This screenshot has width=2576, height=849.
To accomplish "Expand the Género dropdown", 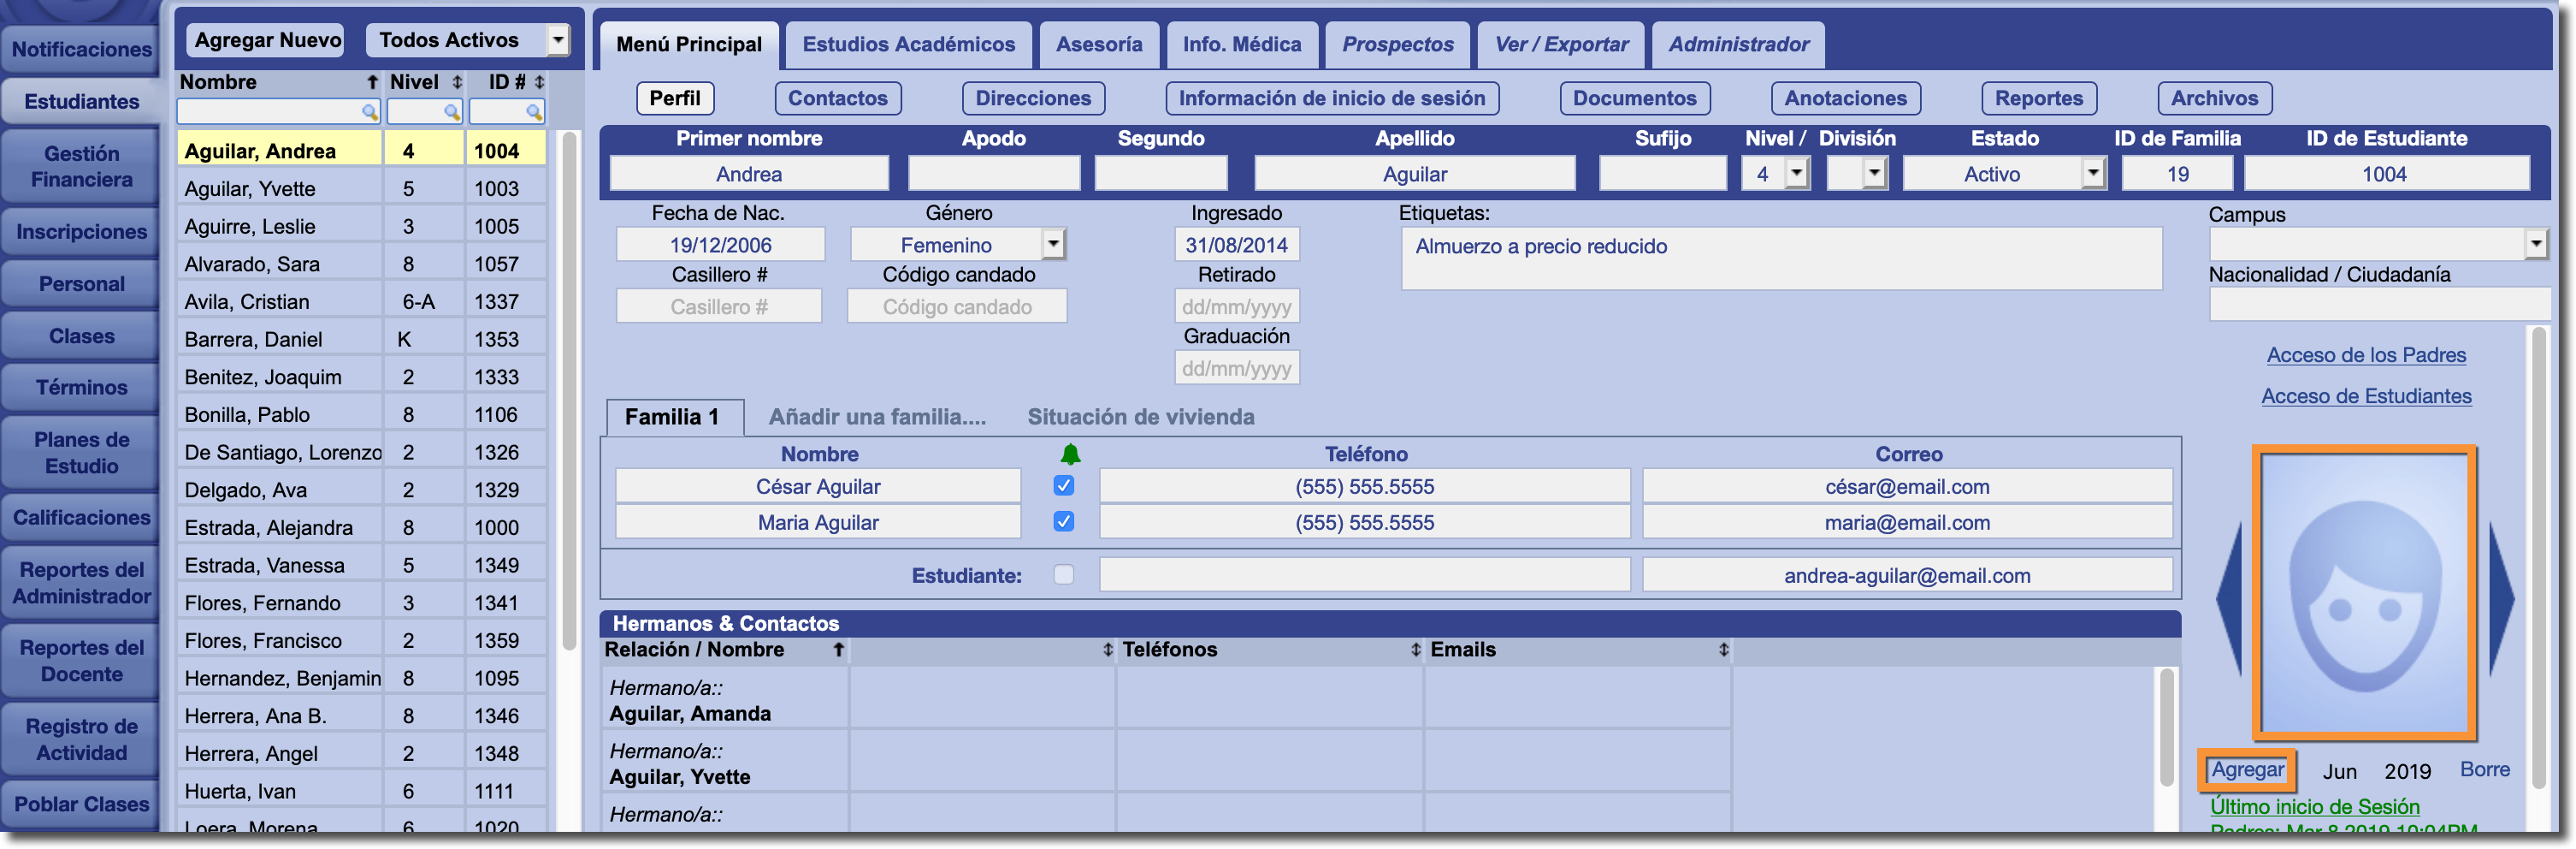I will (1052, 244).
